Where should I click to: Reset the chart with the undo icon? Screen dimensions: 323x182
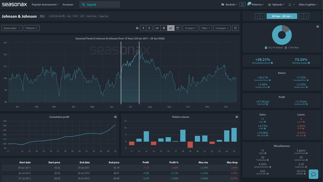tap(235, 28)
